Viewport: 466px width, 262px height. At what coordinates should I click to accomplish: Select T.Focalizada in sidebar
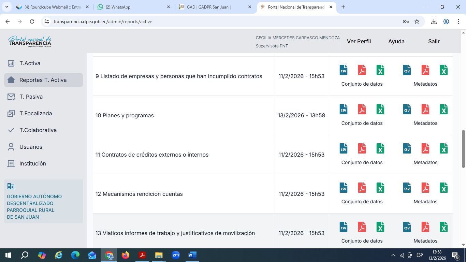pos(35,113)
